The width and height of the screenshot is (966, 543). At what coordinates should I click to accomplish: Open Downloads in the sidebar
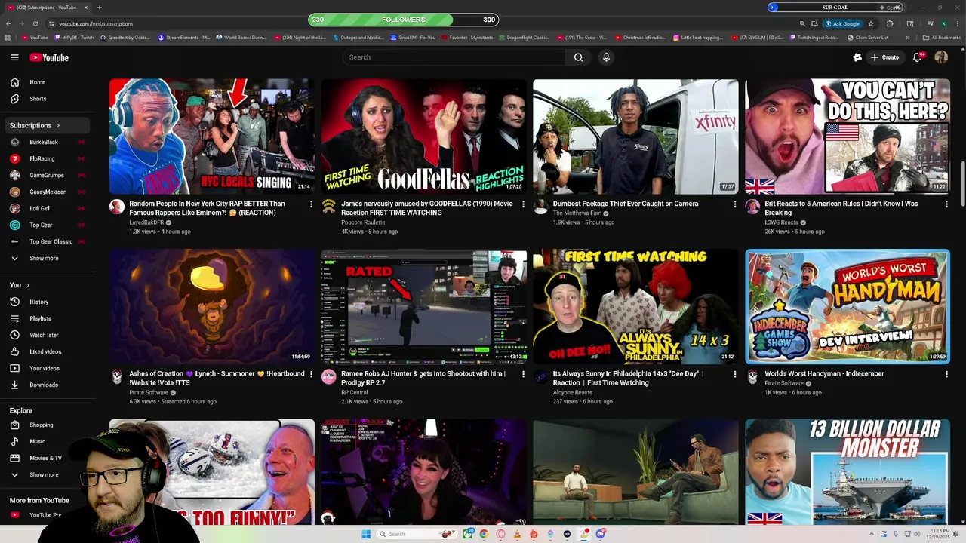pyautogui.click(x=45, y=385)
